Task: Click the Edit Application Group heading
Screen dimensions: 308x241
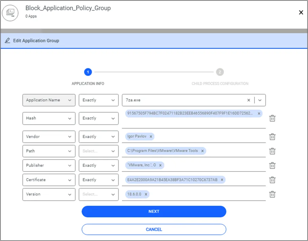Action: tap(36, 41)
